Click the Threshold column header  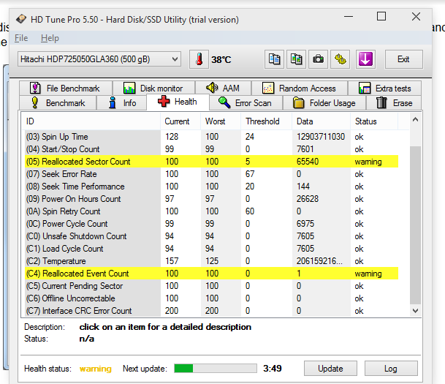(262, 121)
